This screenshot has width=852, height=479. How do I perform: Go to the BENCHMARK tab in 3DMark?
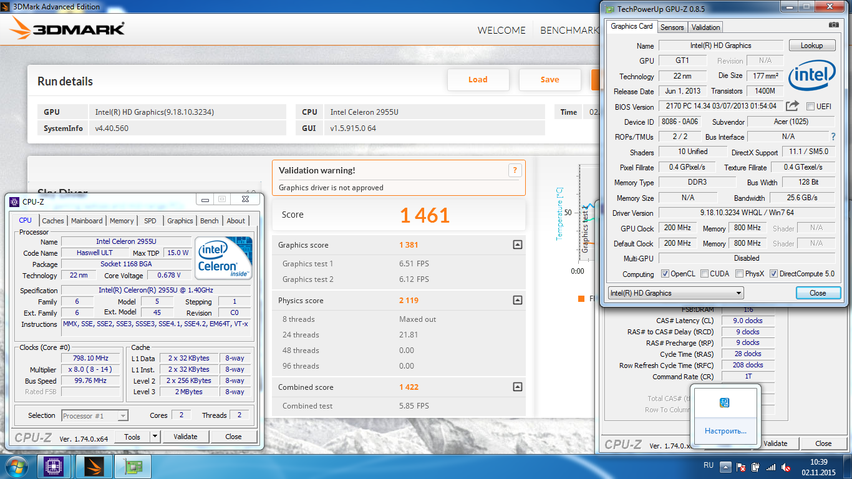tap(569, 30)
